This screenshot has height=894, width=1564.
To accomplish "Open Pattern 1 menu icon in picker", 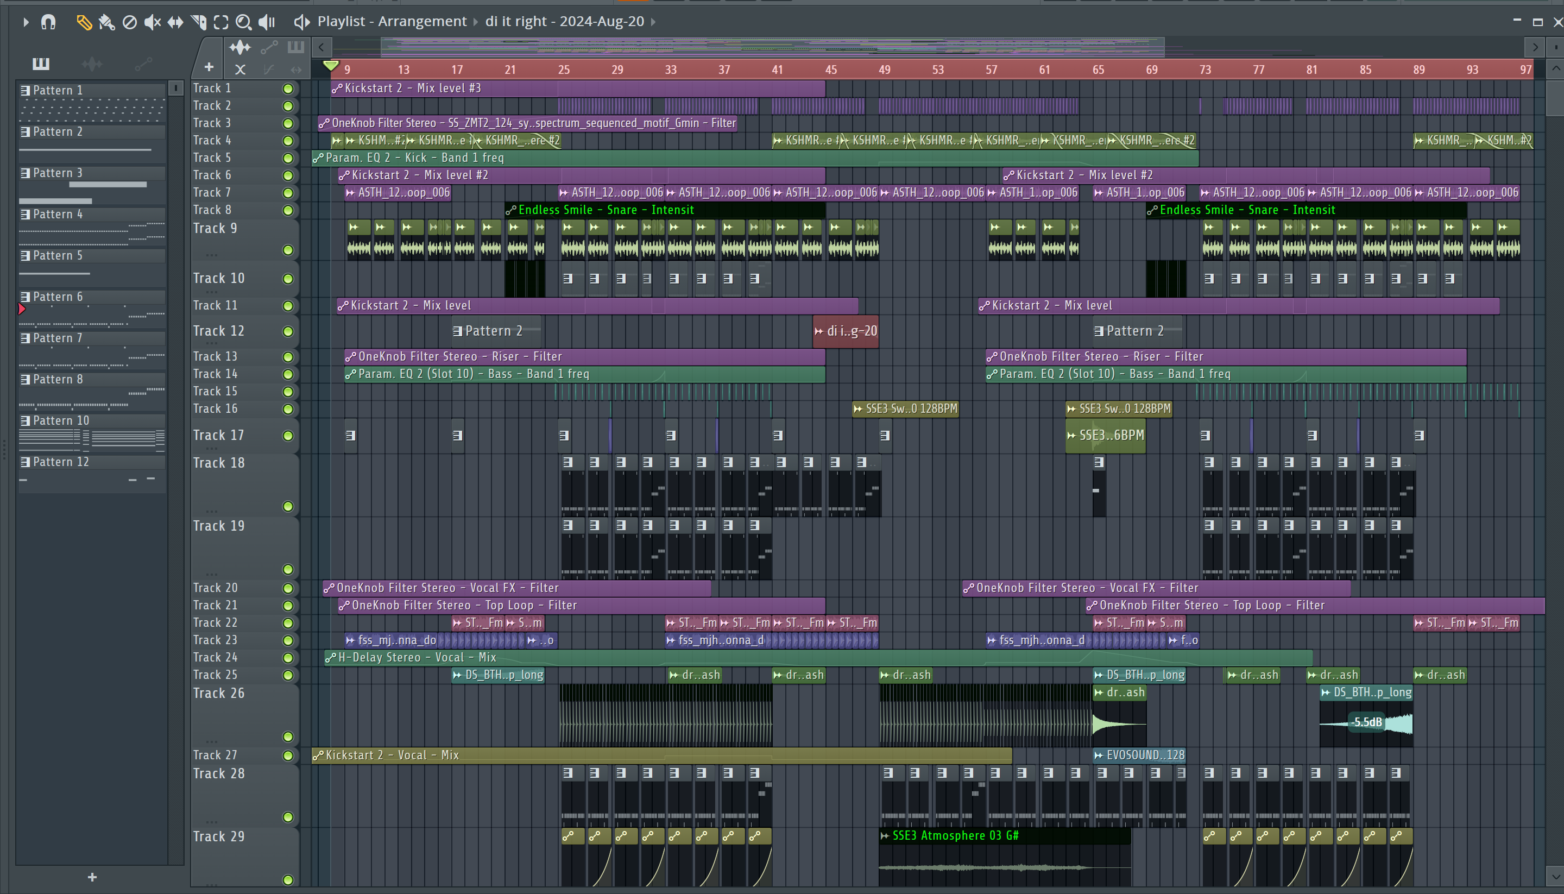I will coord(25,90).
